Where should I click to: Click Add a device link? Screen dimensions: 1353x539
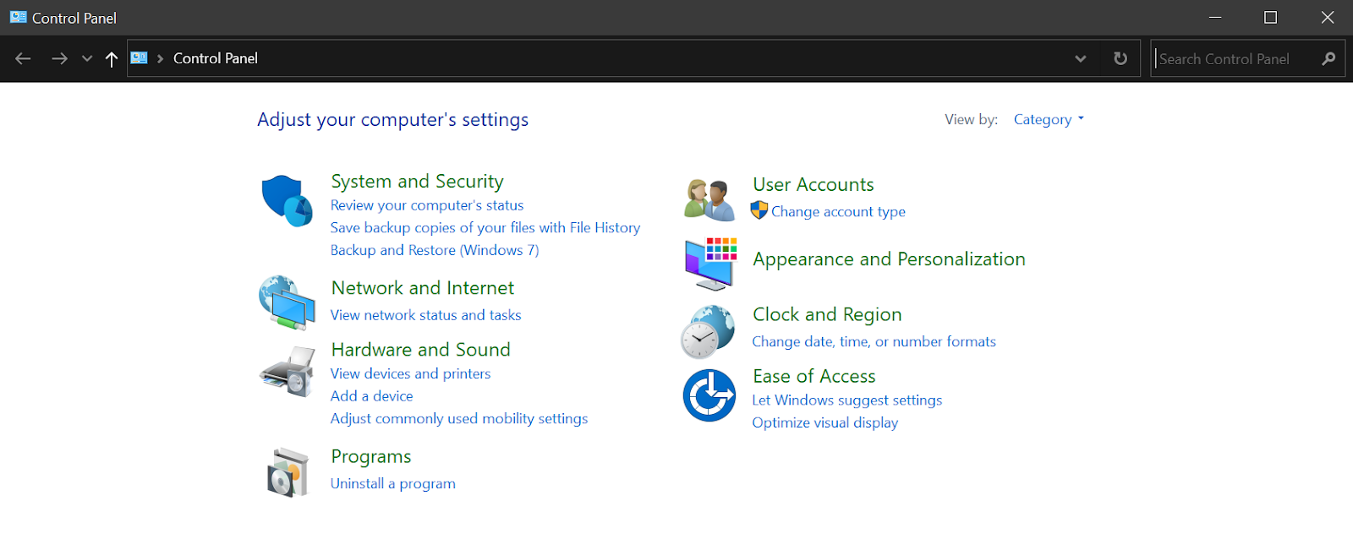coord(371,395)
